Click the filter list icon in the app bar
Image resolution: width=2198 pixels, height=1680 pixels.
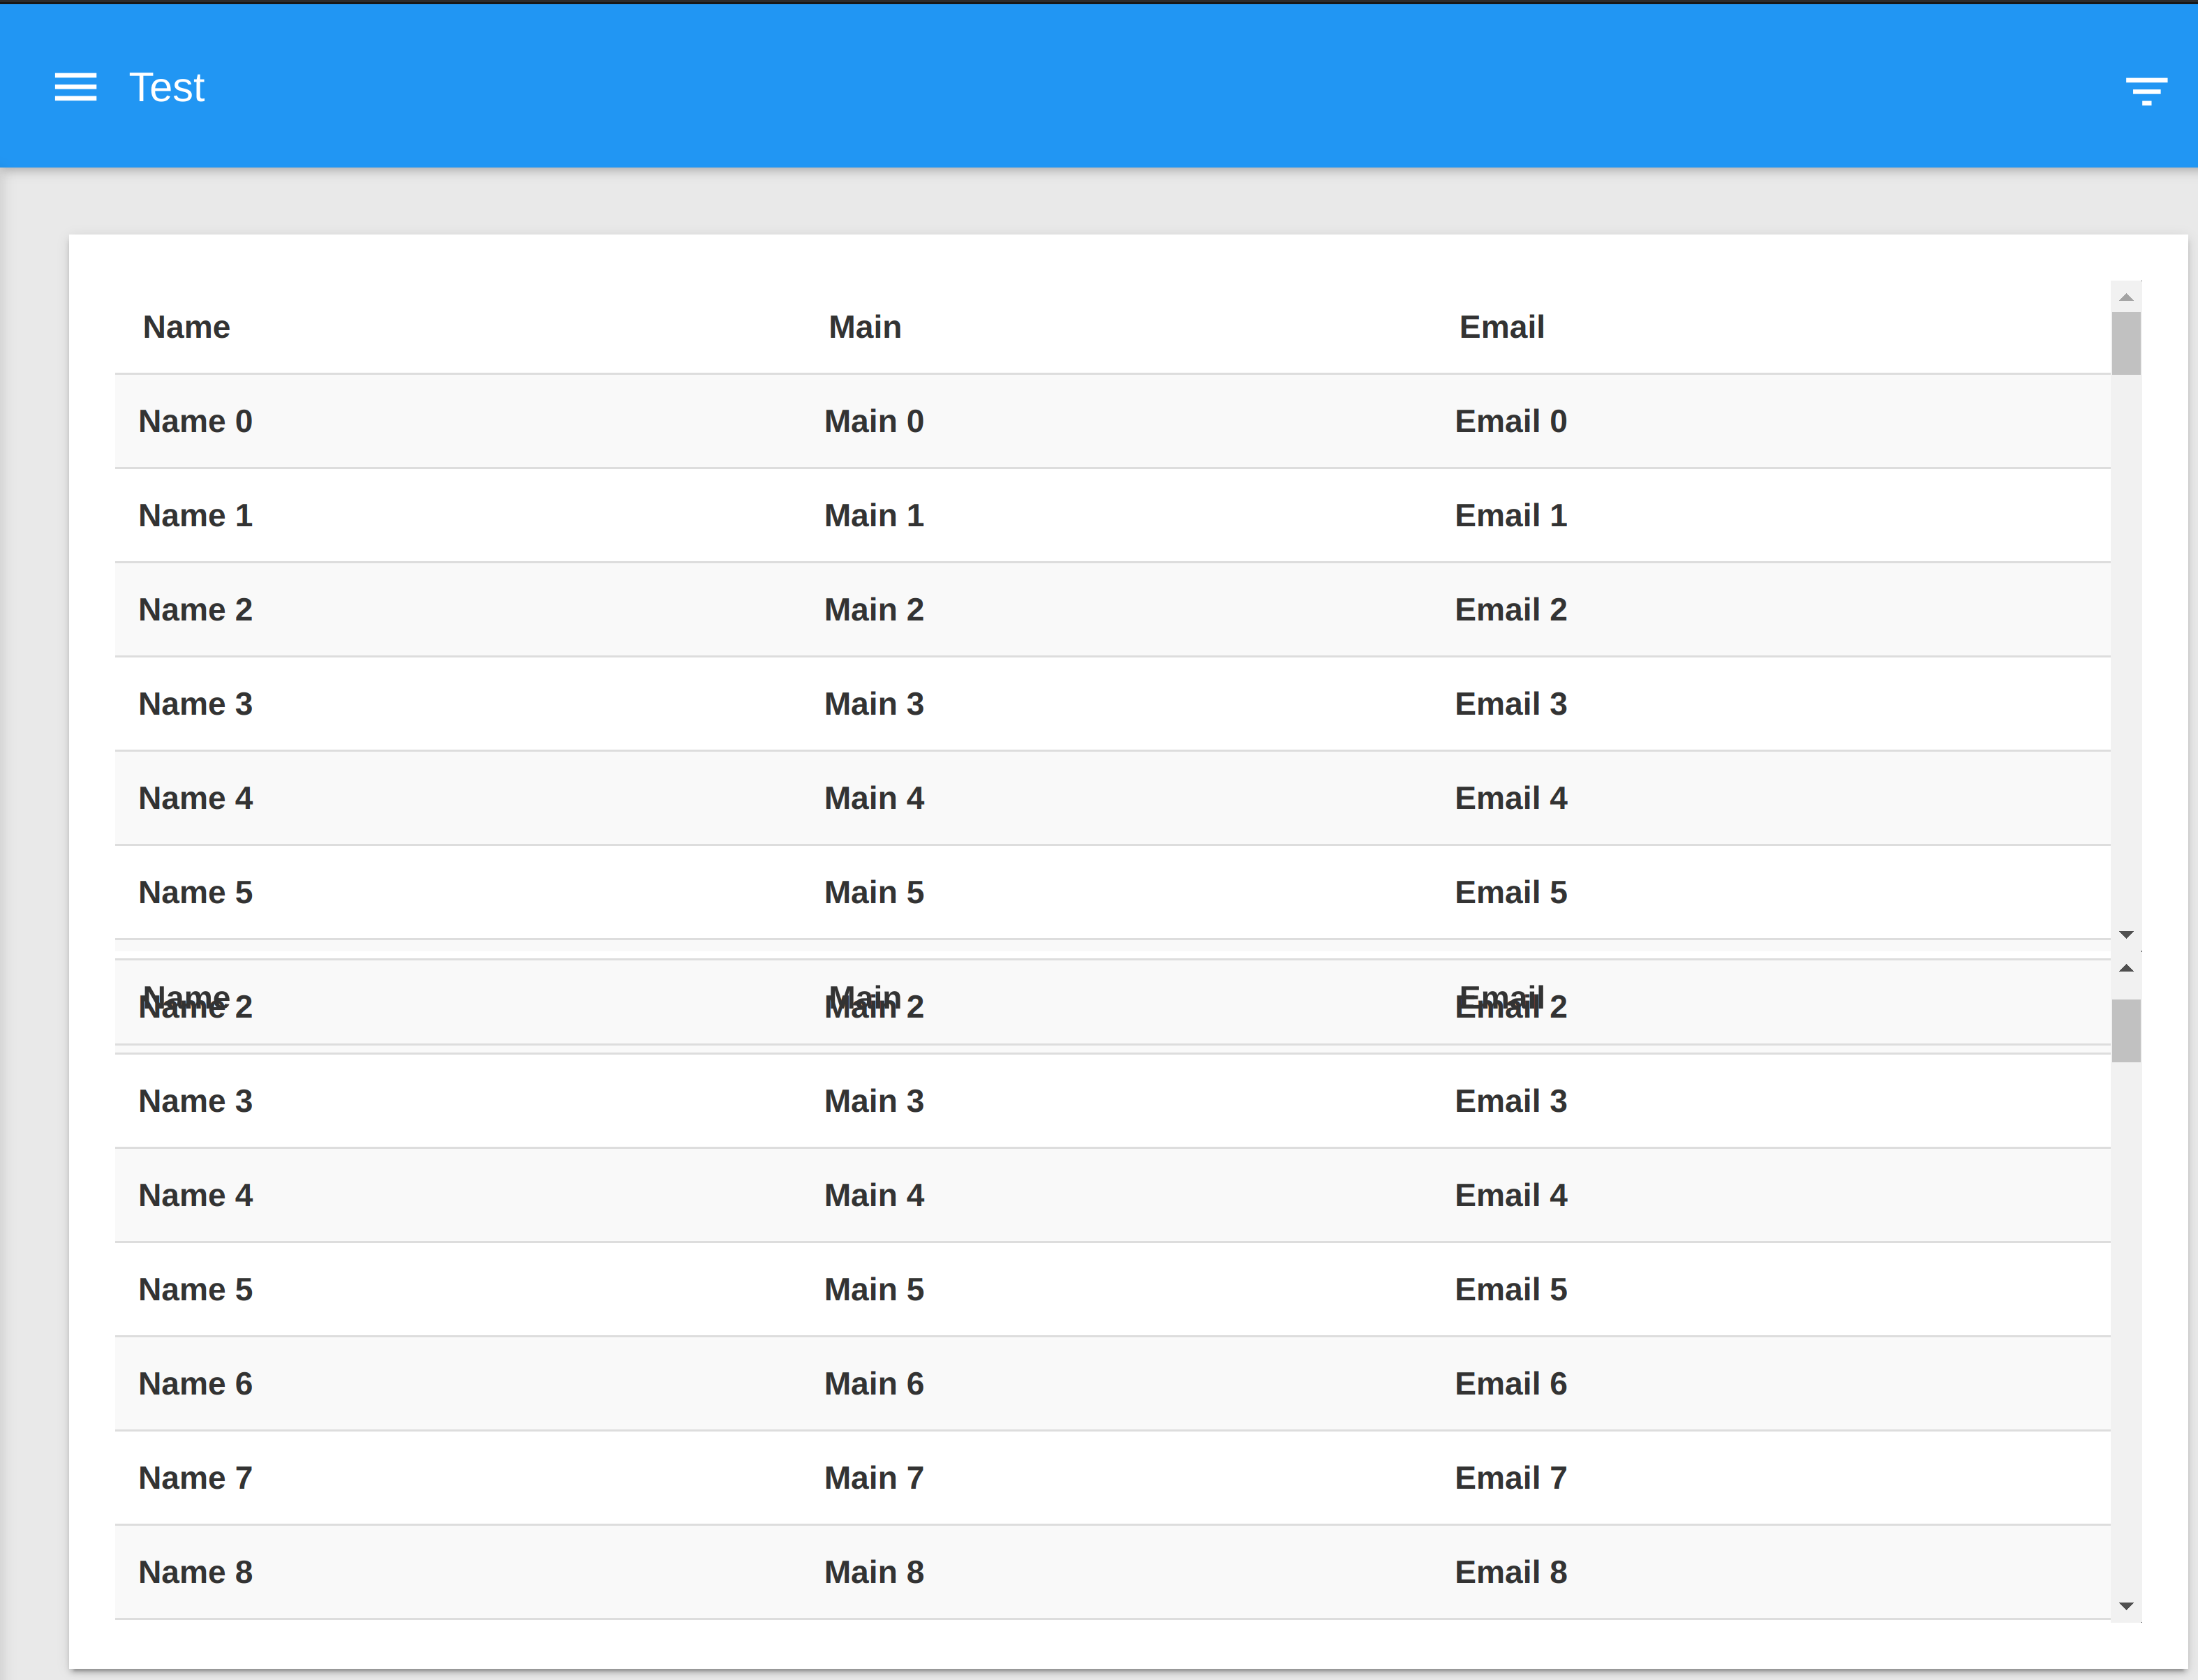2146,91
